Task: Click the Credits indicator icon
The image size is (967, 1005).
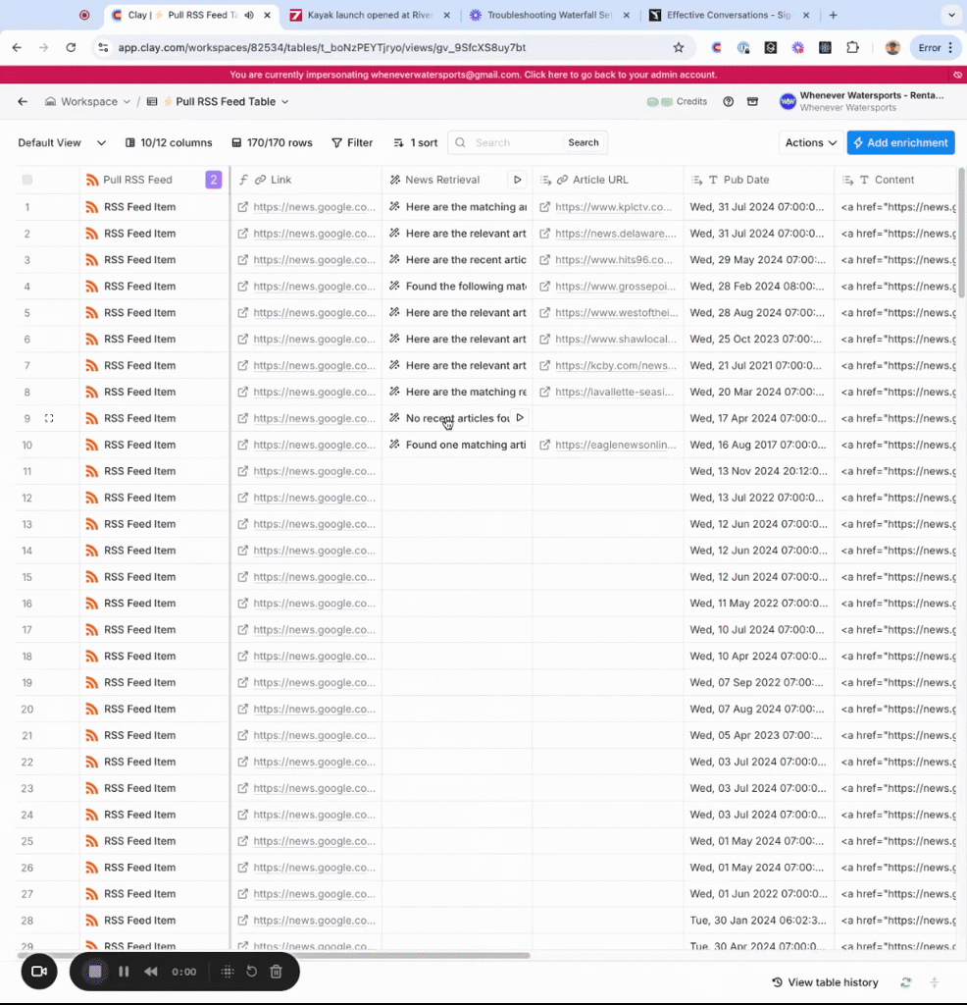Action: (660, 102)
